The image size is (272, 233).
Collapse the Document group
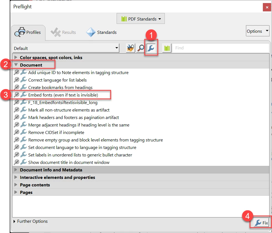[16, 65]
